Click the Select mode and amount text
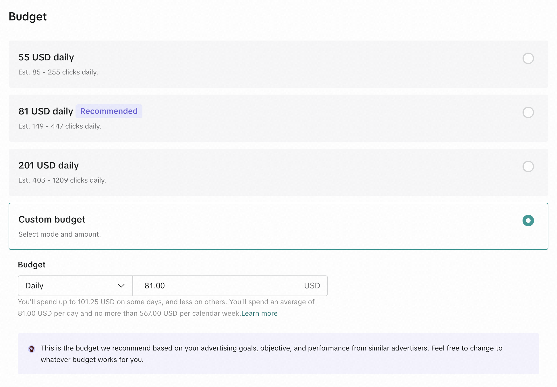 (x=59, y=234)
